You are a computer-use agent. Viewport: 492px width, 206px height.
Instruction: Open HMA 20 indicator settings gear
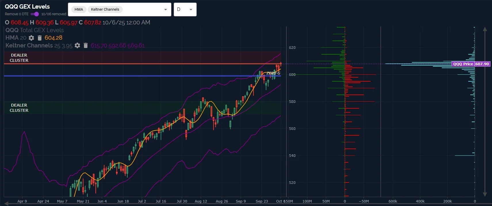tap(31, 38)
